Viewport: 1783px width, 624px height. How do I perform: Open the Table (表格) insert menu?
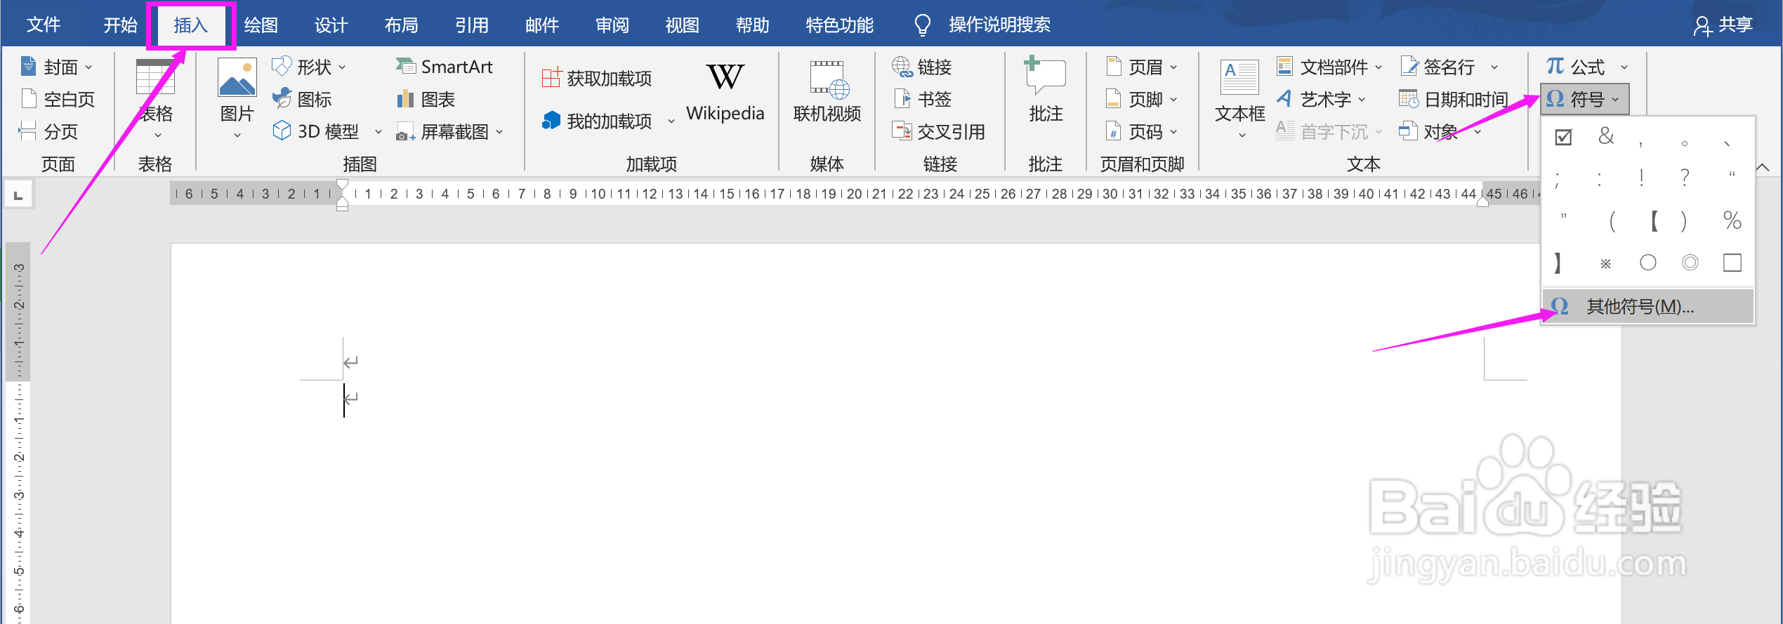pyautogui.click(x=155, y=100)
